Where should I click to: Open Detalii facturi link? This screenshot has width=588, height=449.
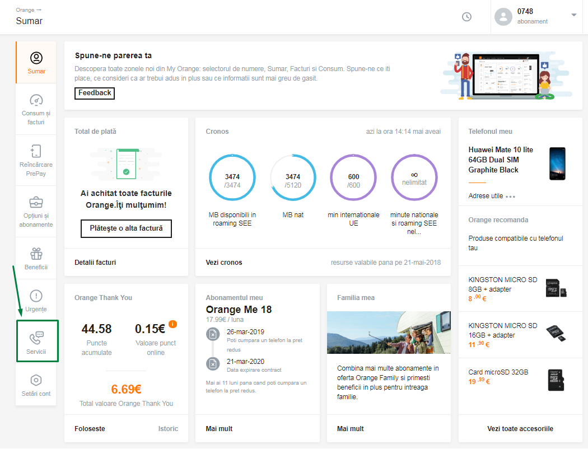pos(95,263)
